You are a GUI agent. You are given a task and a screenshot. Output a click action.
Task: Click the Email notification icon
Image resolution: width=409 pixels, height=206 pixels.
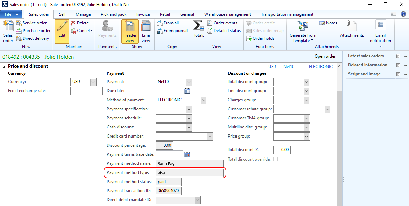[380, 26]
